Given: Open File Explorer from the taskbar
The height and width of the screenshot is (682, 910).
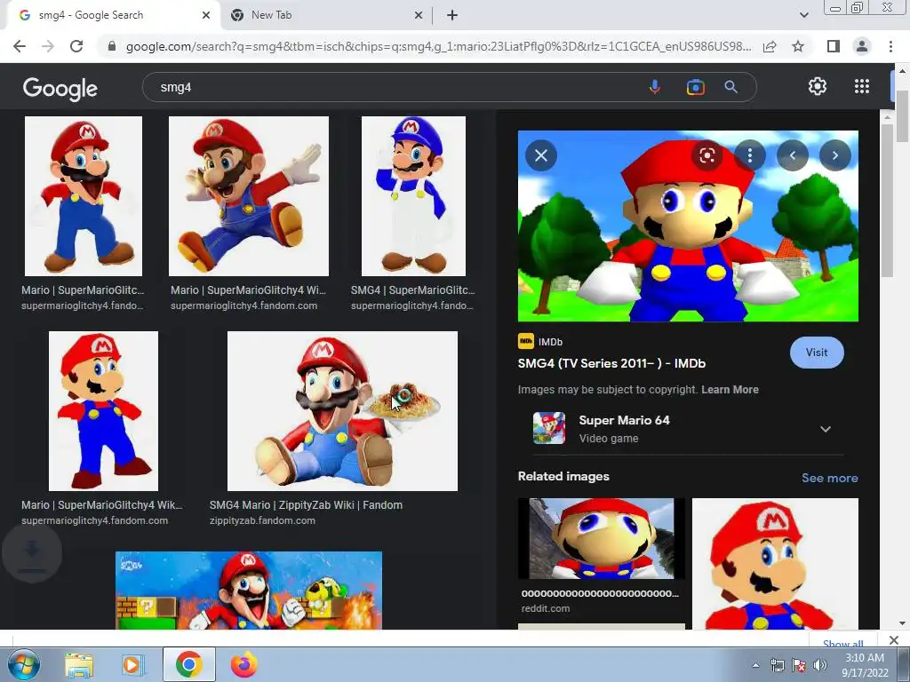Looking at the screenshot, I should [79, 665].
